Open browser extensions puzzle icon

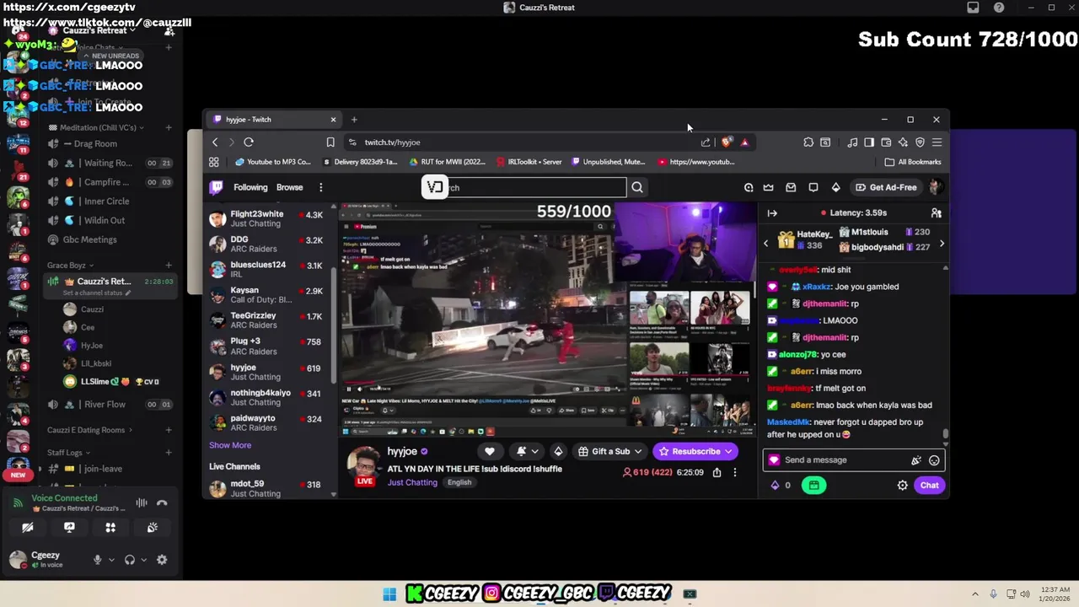coord(808,142)
